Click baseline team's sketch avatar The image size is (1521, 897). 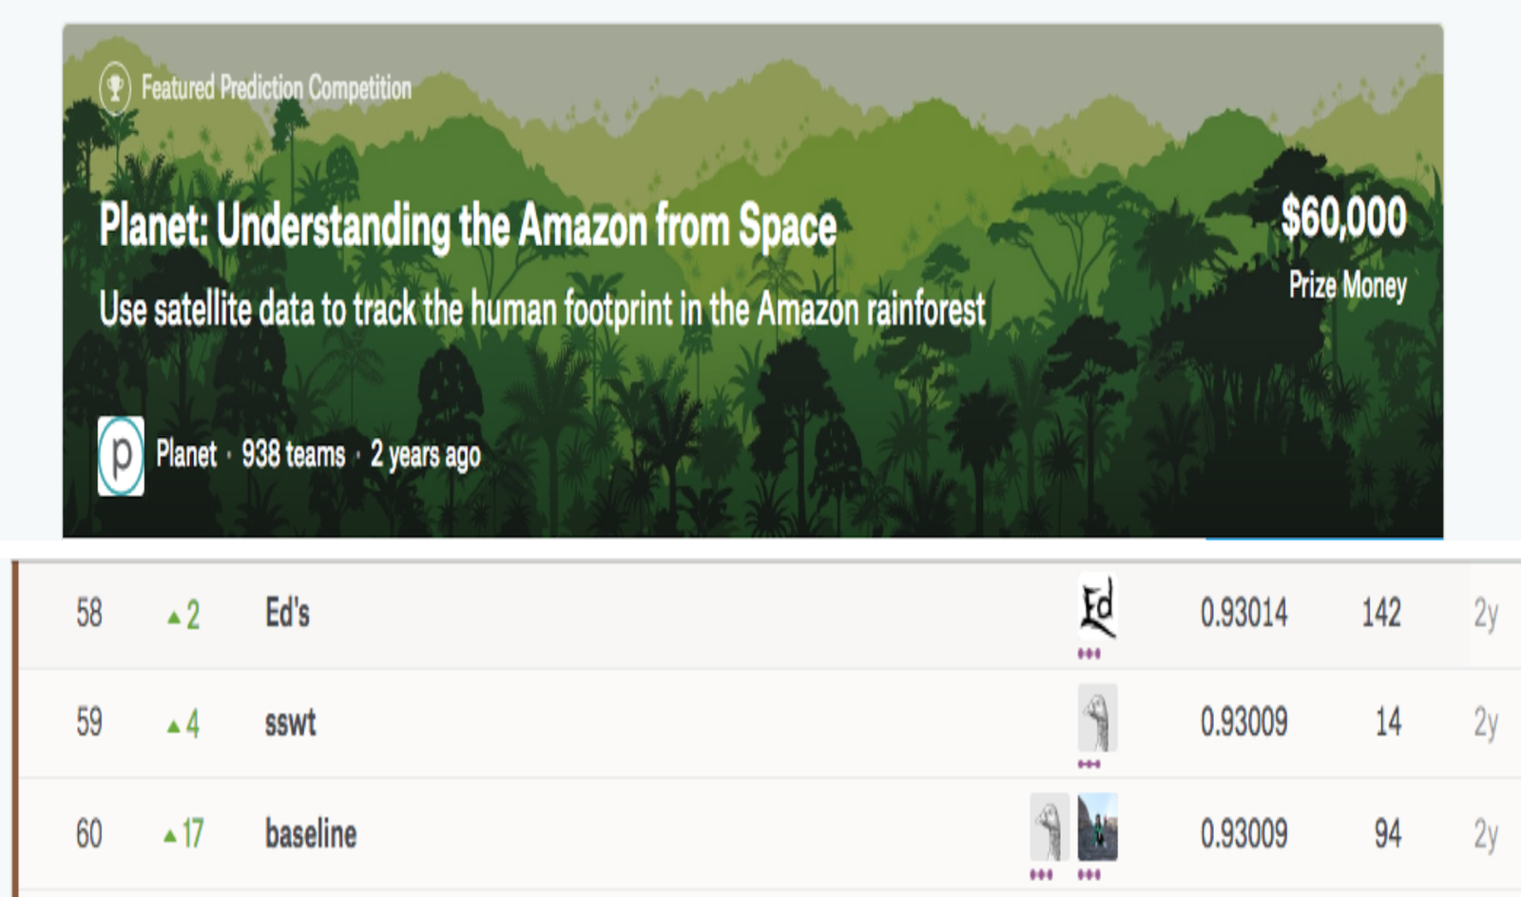(1049, 827)
